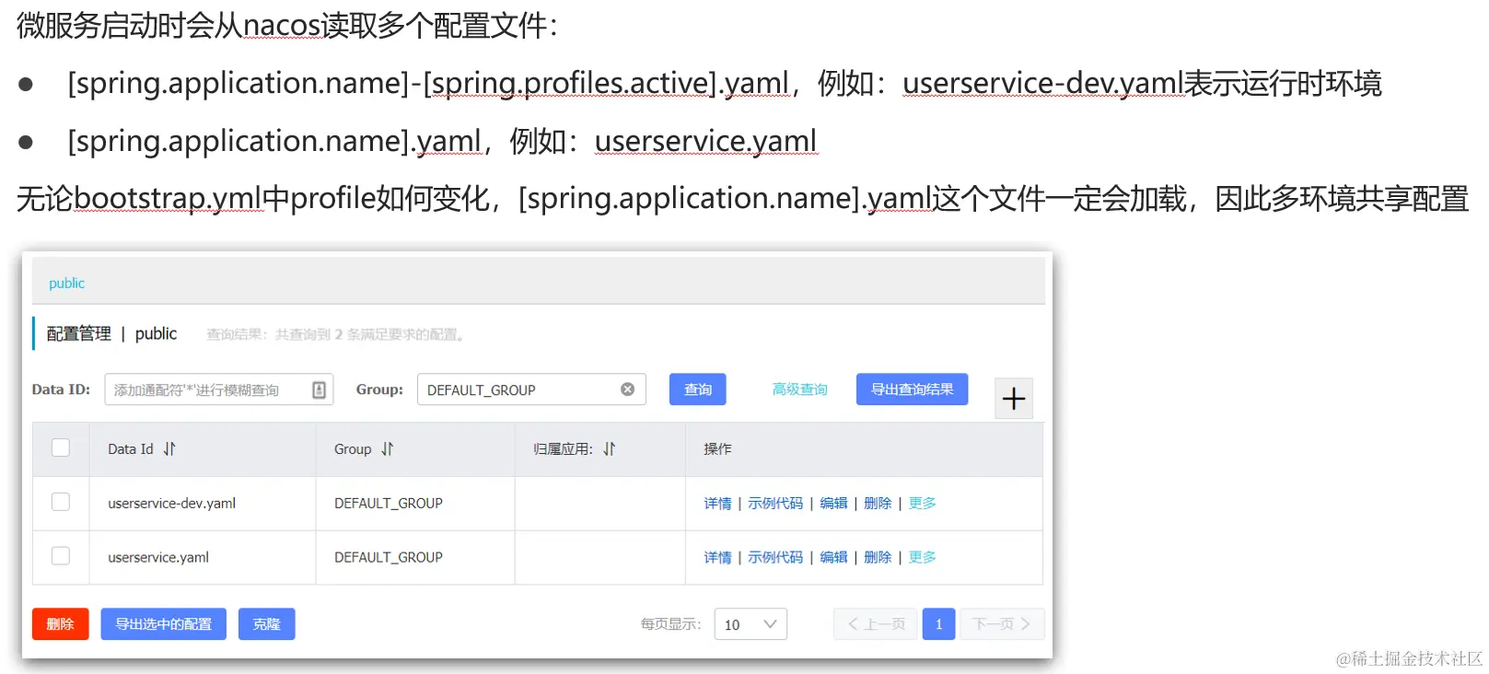The image size is (1489, 674).
Task: Click 导出查询结果 button
Action: click(x=912, y=389)
